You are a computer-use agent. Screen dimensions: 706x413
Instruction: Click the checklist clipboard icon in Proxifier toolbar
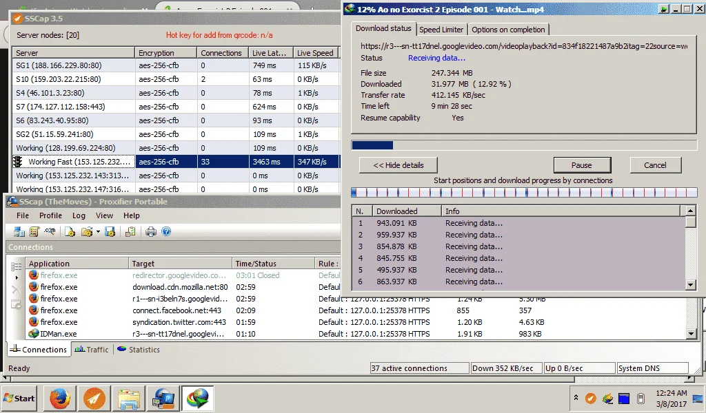(x=130, y=231)
